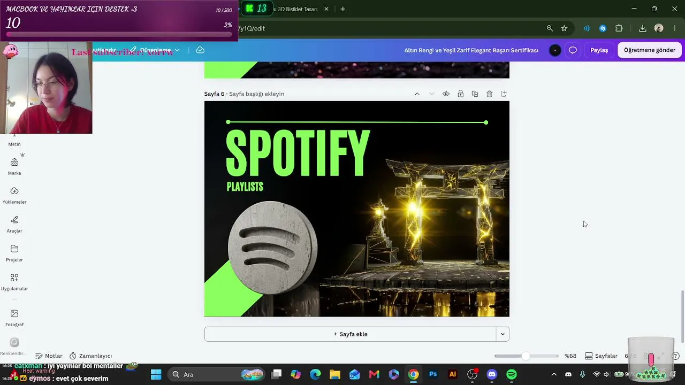Add a new page after page 6 via plus icon
The image size is (685, 385).
click(504, 94)
